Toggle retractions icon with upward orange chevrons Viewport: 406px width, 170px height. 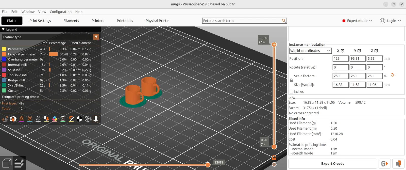[22, 119]
